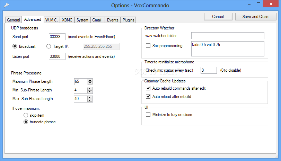The image size is (281, 161).
Task: Open the Plugins tab
Action: 128,20
